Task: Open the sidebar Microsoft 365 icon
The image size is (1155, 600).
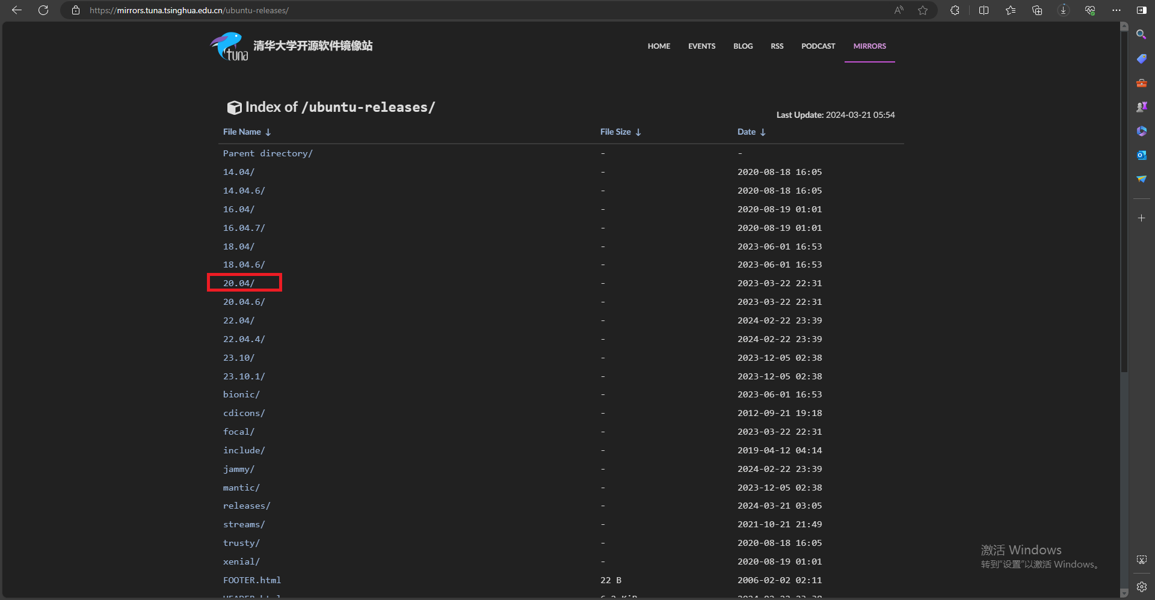Action: (1141, 131)
